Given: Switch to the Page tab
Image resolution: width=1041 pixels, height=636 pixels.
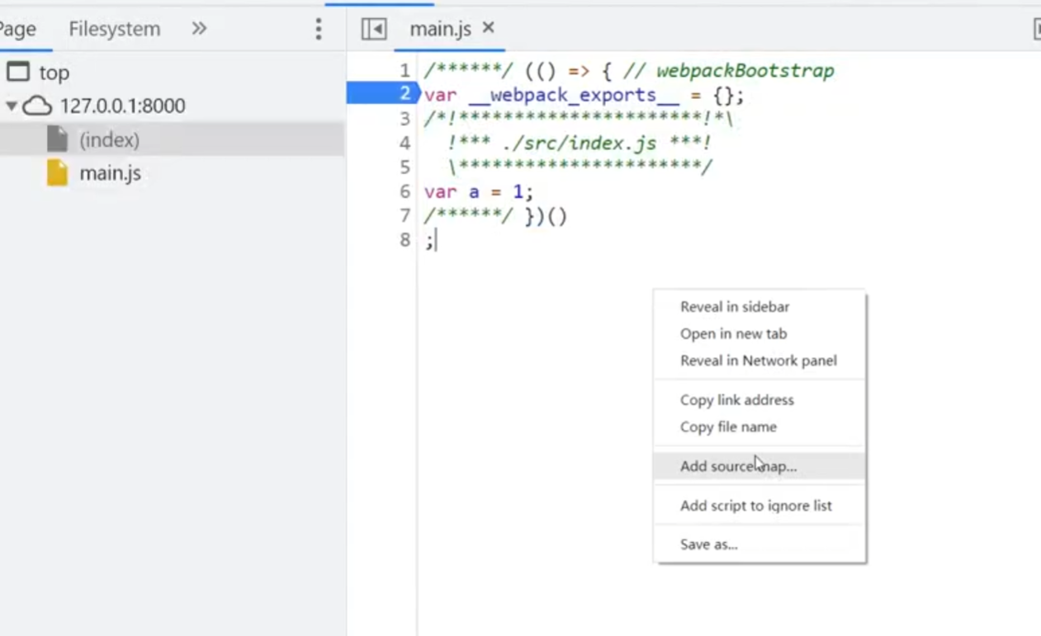Looking at the screenshot, I should click(x=17, y=29).
